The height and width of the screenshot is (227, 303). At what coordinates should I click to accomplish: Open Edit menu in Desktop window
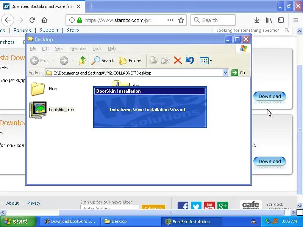45,48
